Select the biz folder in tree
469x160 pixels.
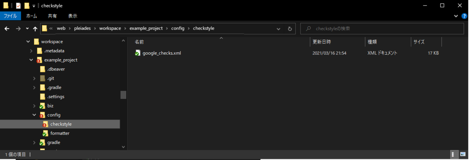click(x=50, y=106)
